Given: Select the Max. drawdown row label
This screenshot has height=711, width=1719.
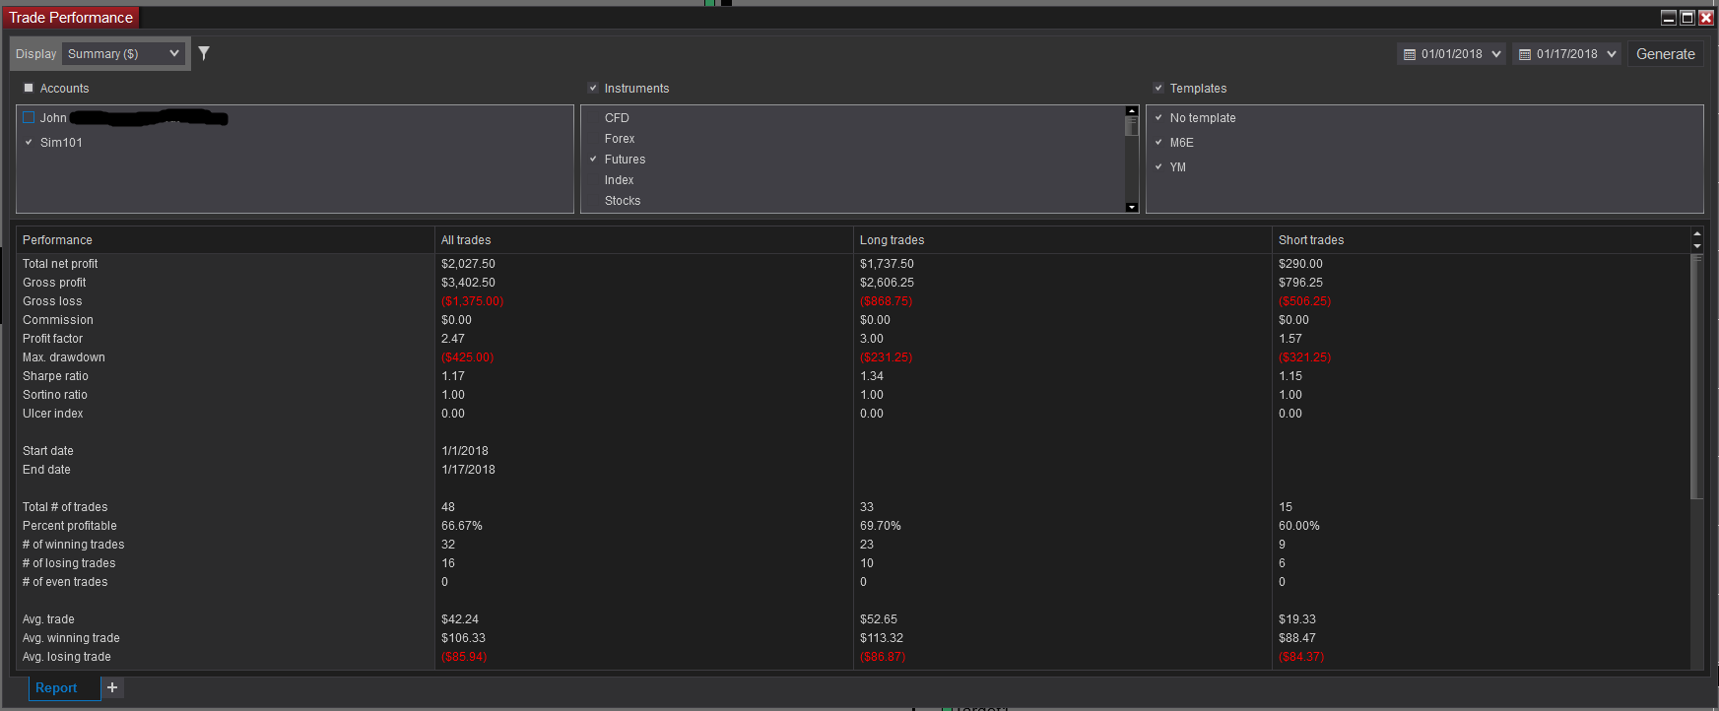Looking at the screenshot, I should (x=64, y=357).
